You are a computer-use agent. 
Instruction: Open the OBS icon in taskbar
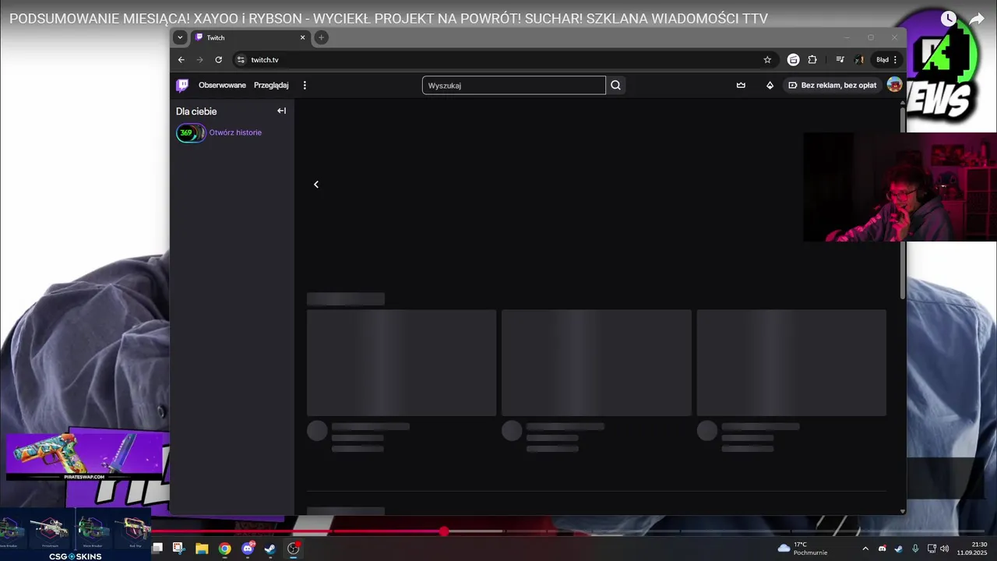pyautogui.click(x=294, y=549)
